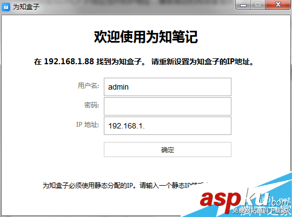The height and width of the screenshot is (217, 292).
Task: Click the 密码: label
Action: 91,105
